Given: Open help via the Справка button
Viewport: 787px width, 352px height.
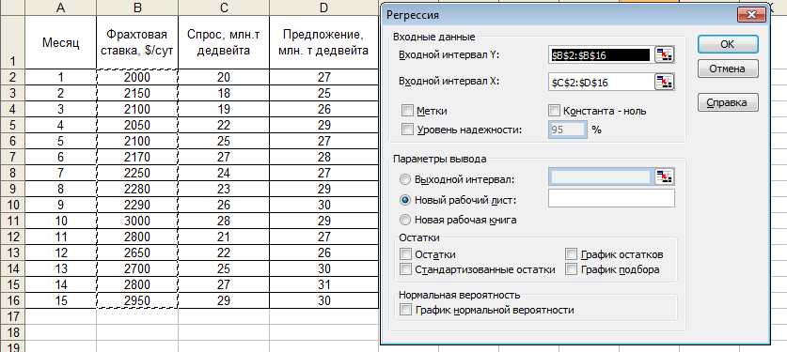Looking at the screenshot, I should point(728,102).
